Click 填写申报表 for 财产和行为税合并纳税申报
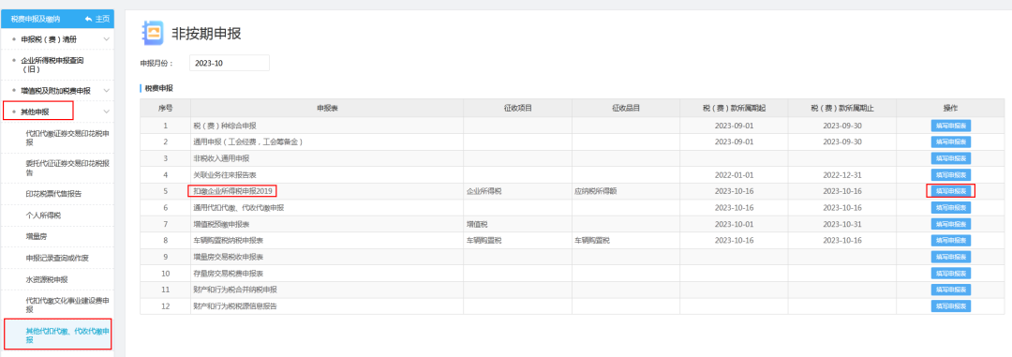 [x=951, y=290]
